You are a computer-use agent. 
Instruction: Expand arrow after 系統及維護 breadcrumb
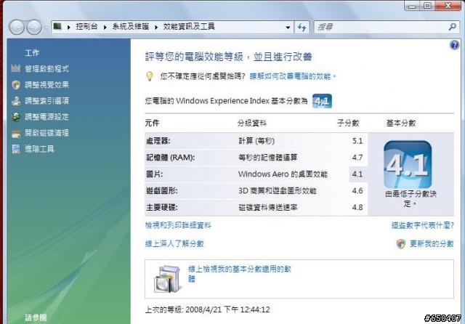(x=156, y=28)
